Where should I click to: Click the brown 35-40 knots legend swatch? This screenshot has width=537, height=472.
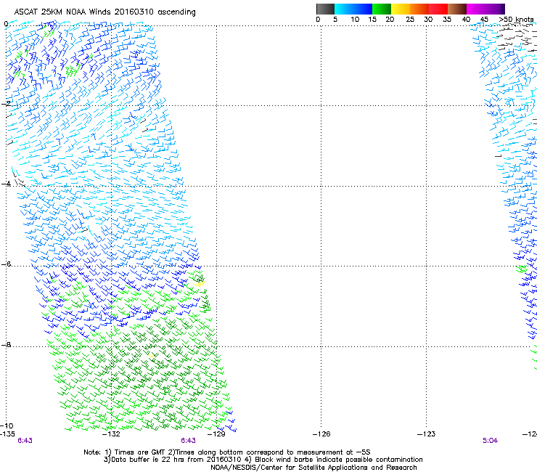[x=457, y=9]
